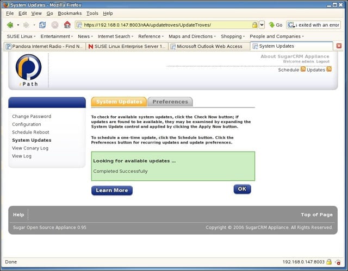Open News bookmarks folder
Screen dimensions: 348x271
[85, 36]
